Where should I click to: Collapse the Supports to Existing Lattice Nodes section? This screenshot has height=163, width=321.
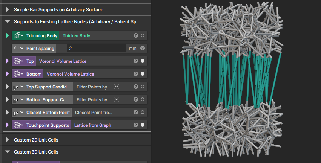coord(8,21)
